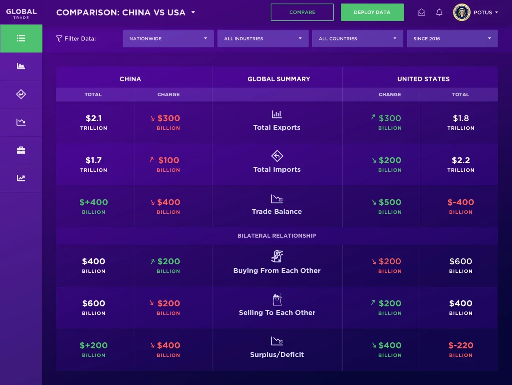Open the All Countries dropdown

coord(358,39)
